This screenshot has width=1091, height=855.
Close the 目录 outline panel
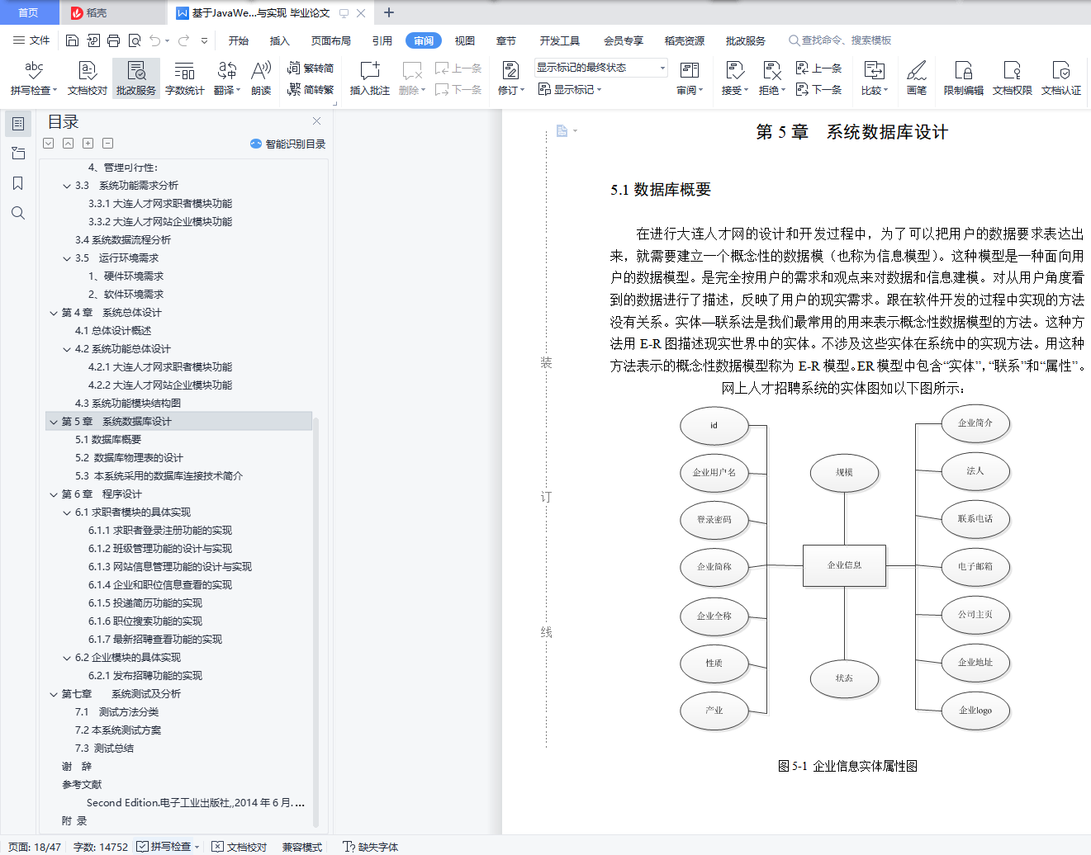click(316, 121)
